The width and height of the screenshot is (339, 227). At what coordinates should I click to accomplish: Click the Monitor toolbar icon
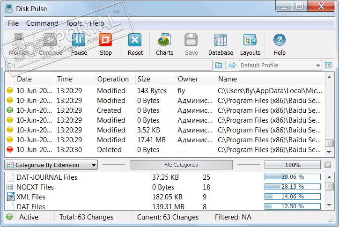(x=19, y=40)
